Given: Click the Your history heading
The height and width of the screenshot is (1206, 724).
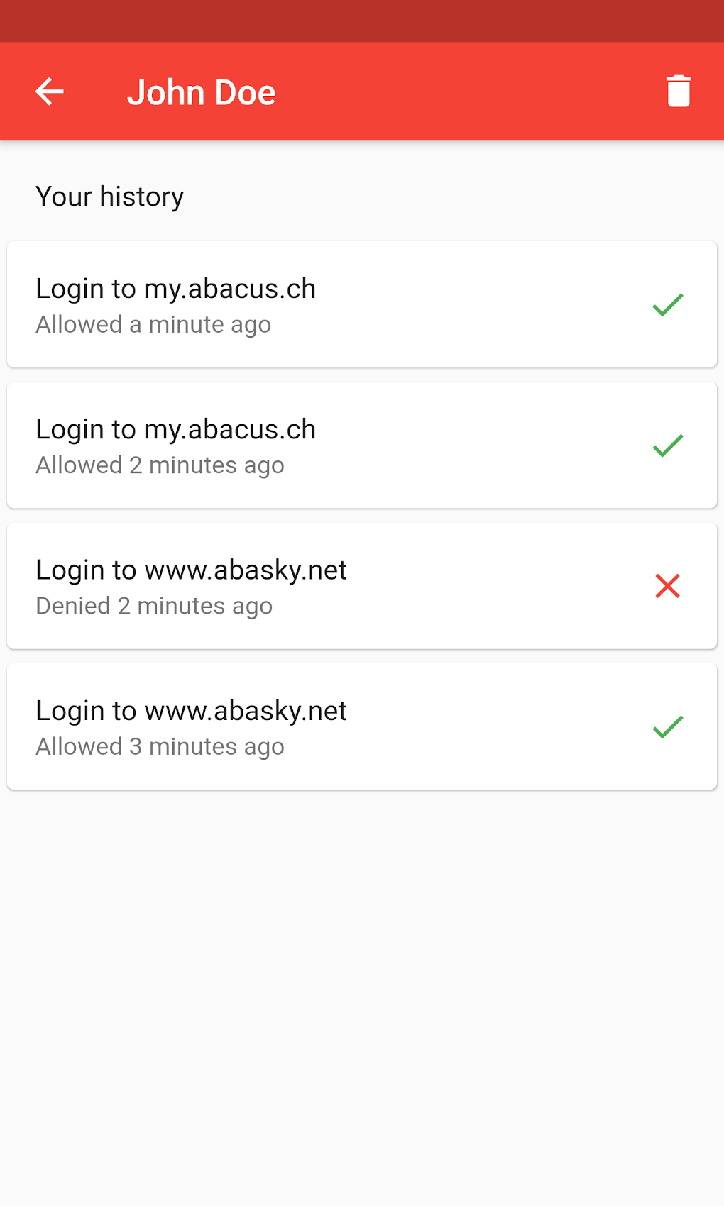Looking at the screenshot, I should [x=110, y=197].
